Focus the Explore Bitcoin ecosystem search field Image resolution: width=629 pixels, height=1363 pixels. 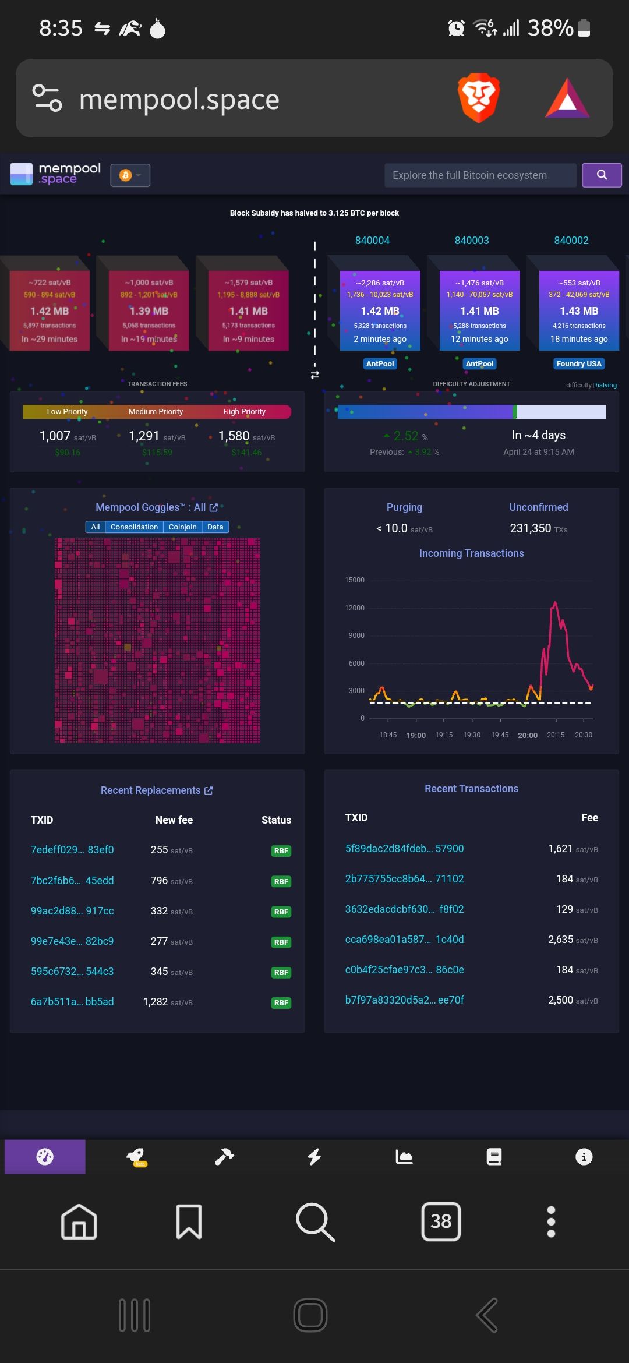click(480, 175)
